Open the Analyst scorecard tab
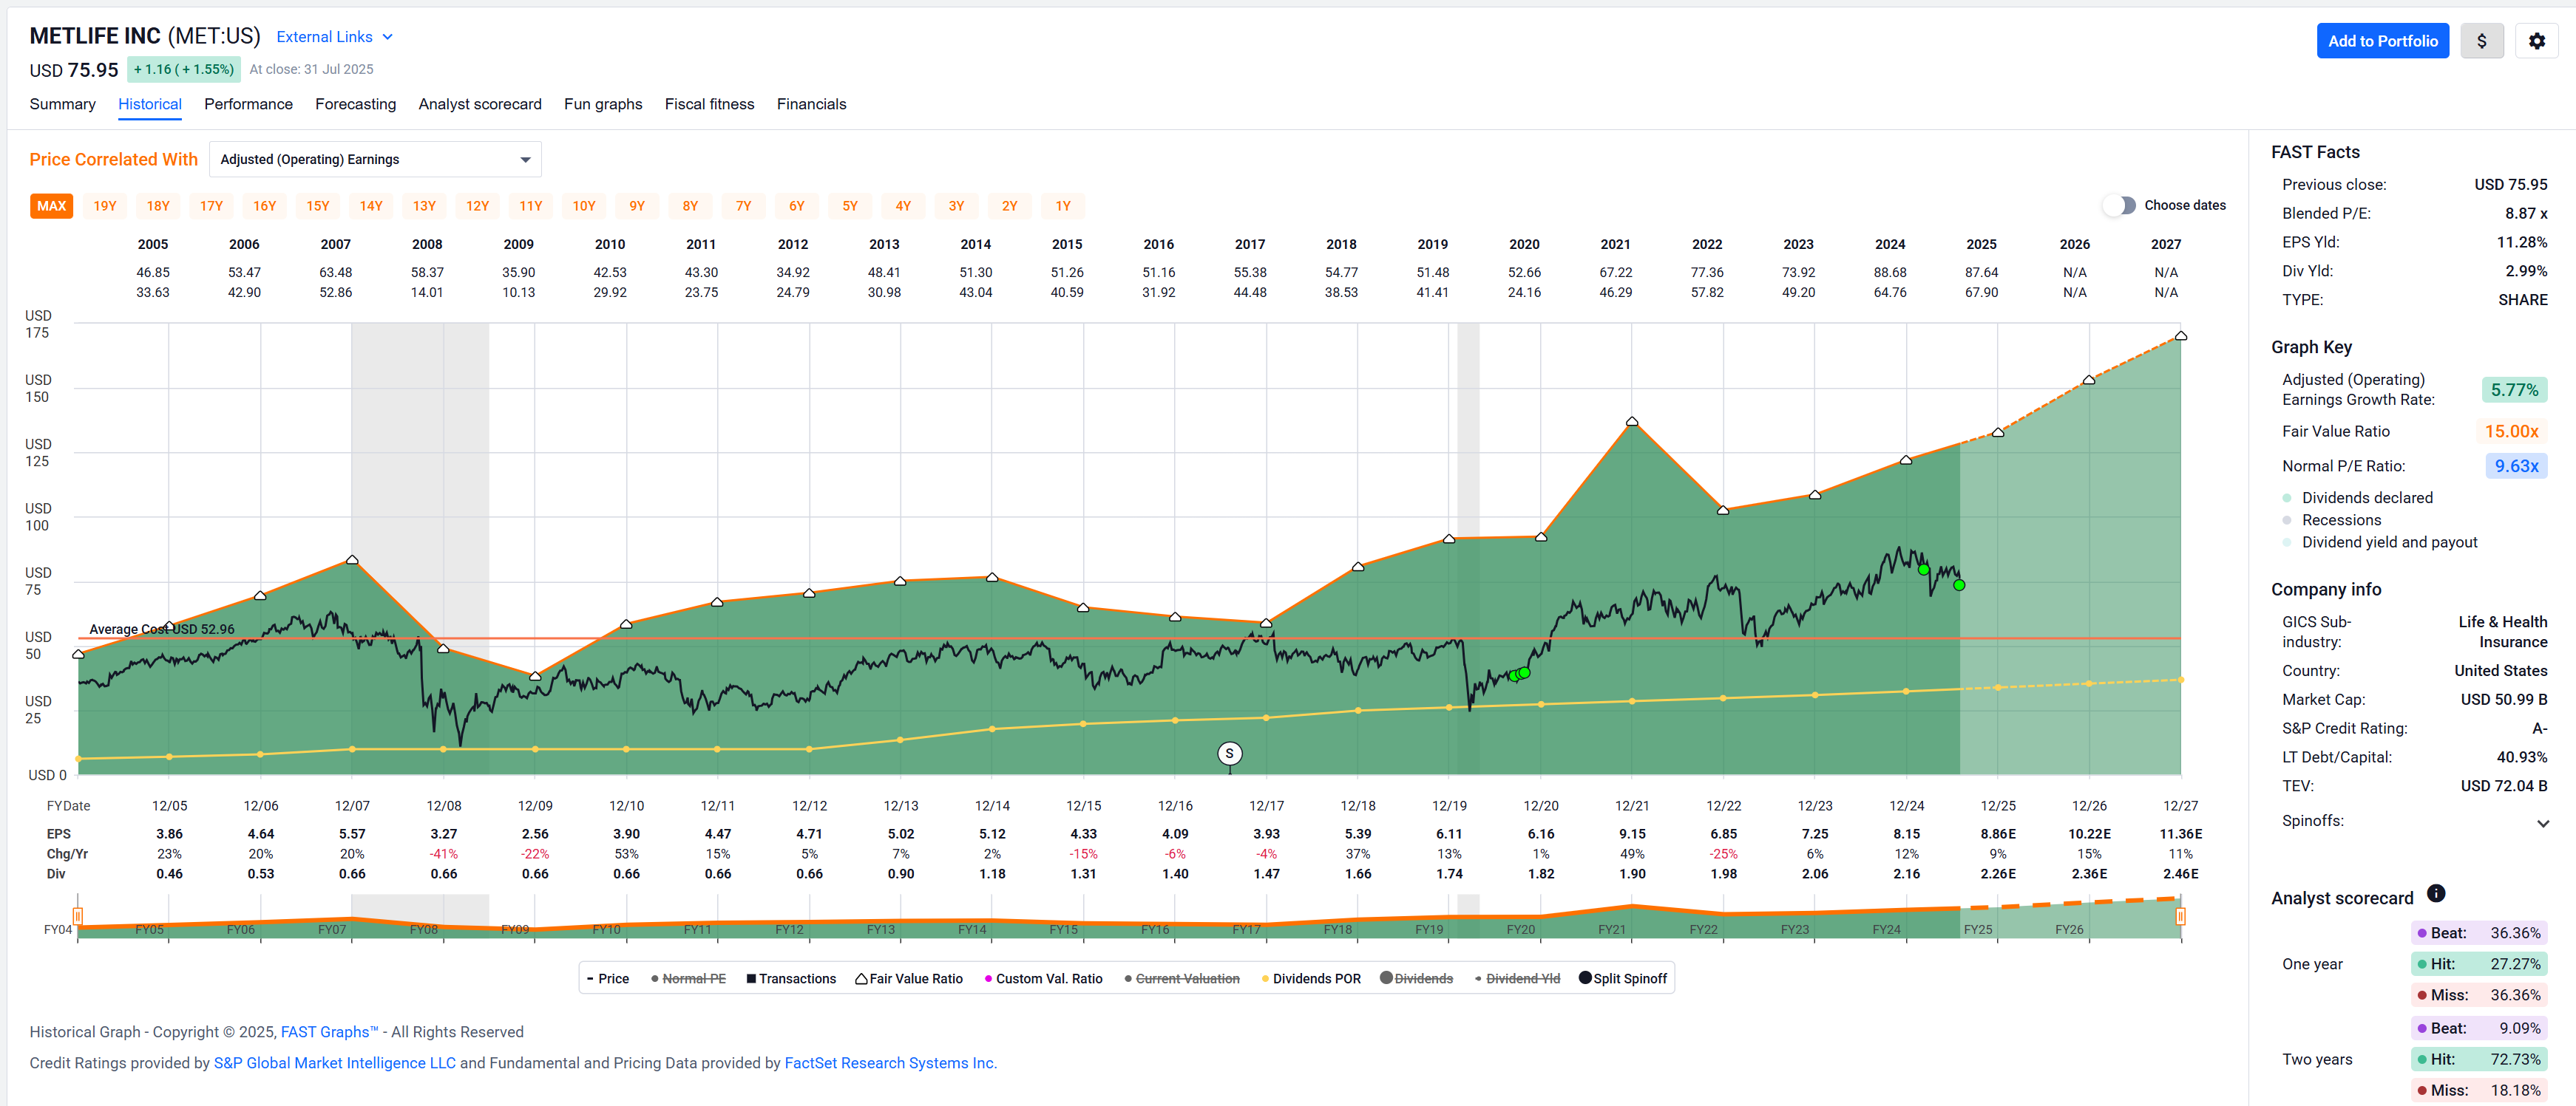The height and width of the screenshot is (1106, 2576). point(480,104)
